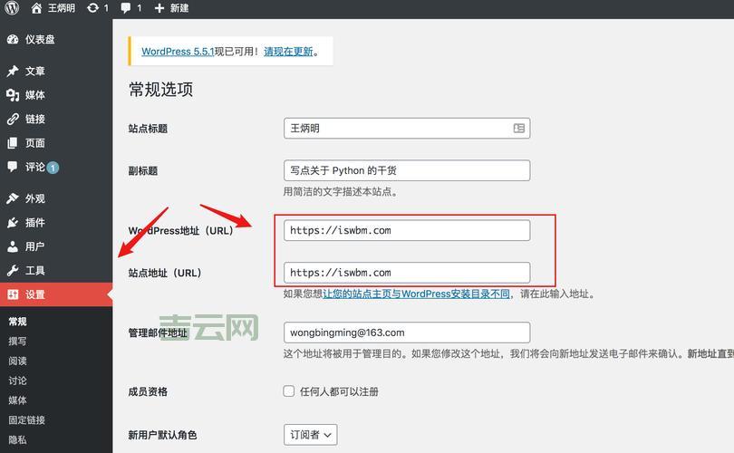Click the 成员资格 label

coord(148,391)
